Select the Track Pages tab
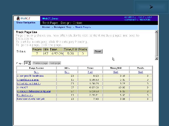This screenshot has width=169, height=126. click(x=50, y=23)
